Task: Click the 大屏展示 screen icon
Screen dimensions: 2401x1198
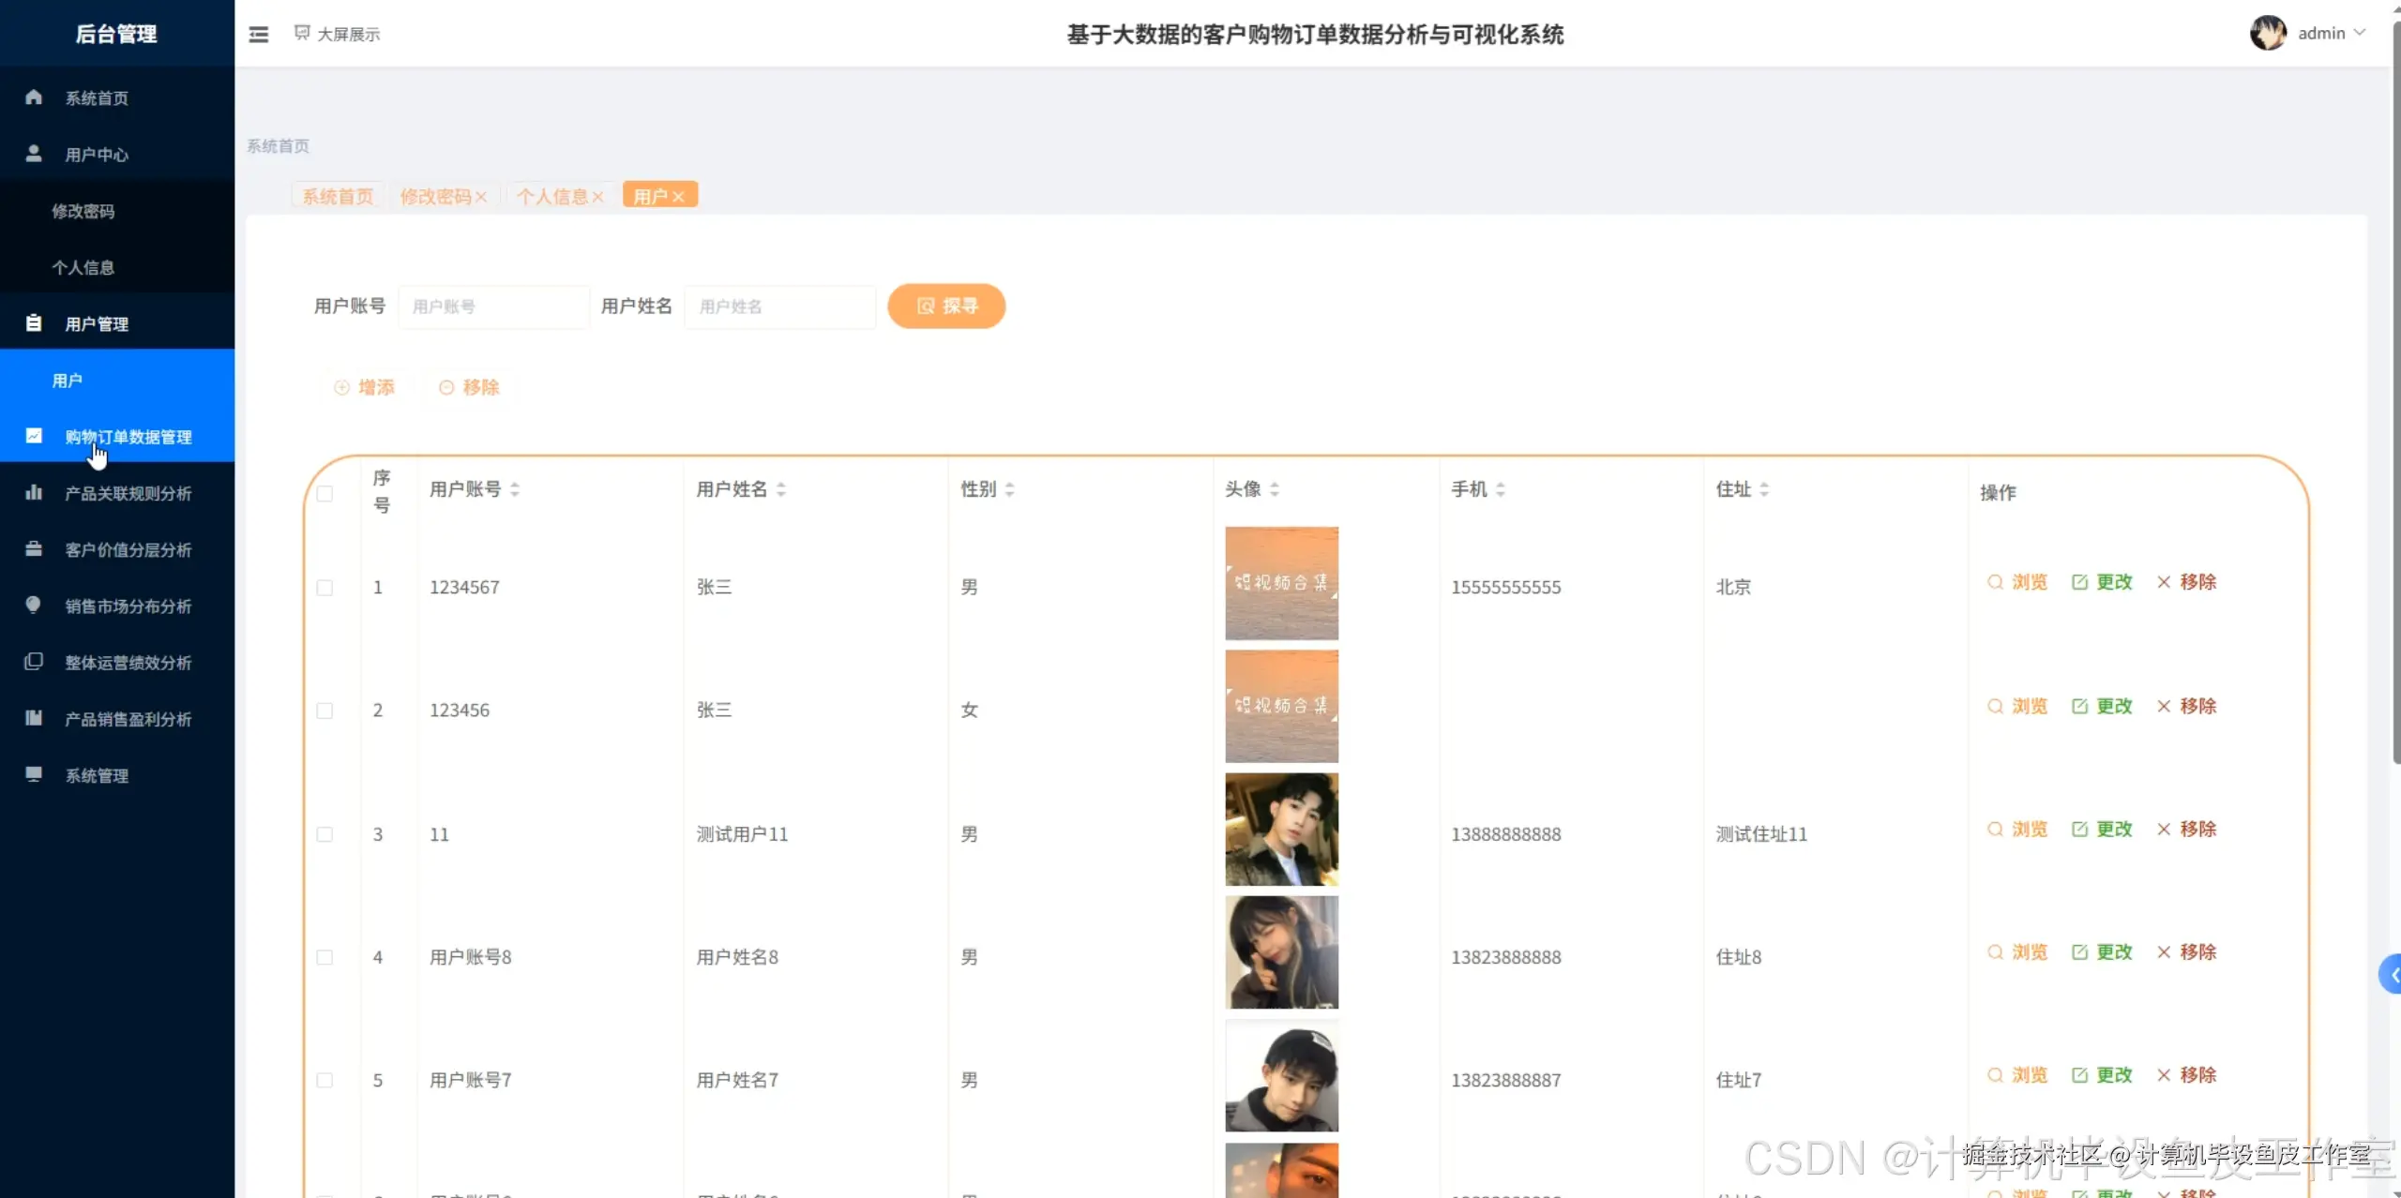Action: [x=301, y=32]
